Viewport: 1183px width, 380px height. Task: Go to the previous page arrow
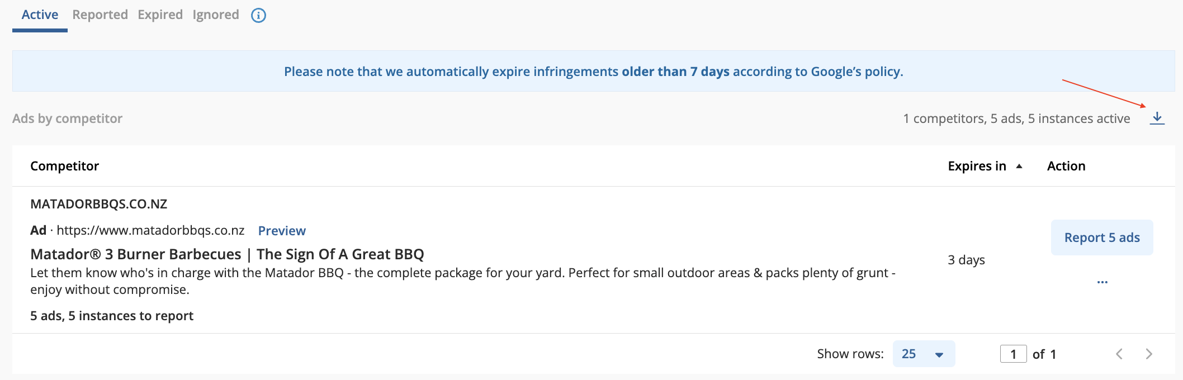(1119, 354)
